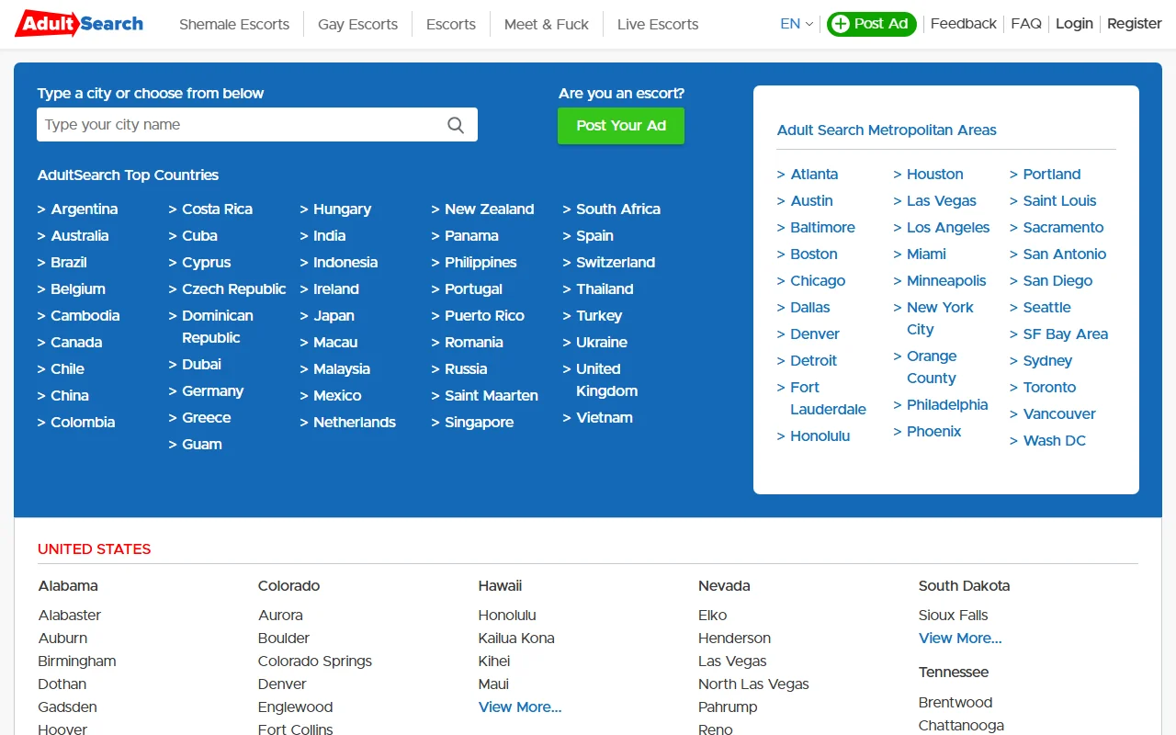Select Birmingham under Alabama
This screenshot has height=735, width=1176.
tap(76, 661)
